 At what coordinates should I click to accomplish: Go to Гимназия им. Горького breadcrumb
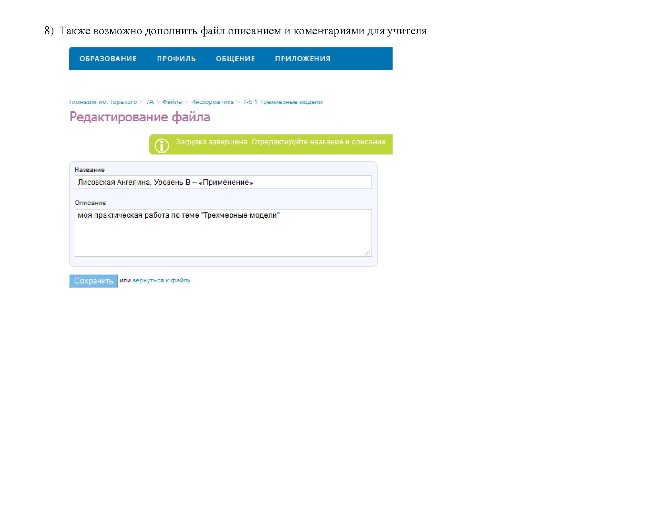coord(103,102)
